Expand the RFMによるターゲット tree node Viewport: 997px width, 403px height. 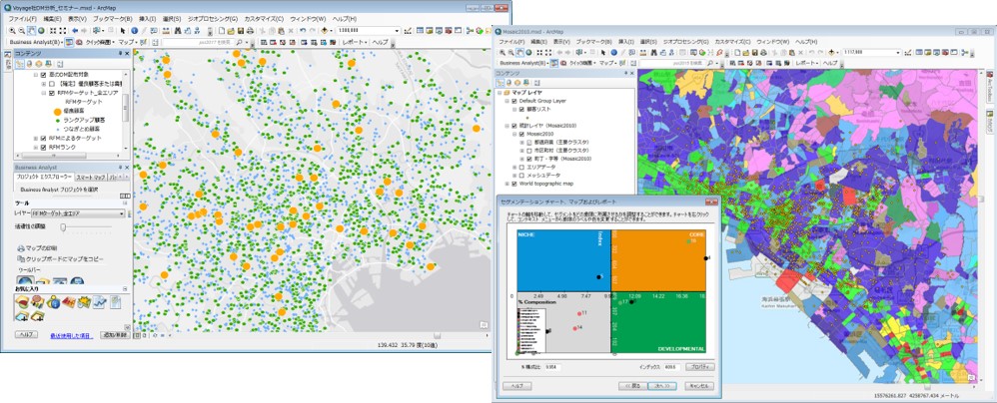pos(36,138)
